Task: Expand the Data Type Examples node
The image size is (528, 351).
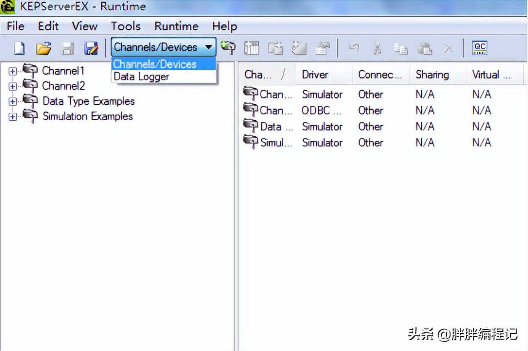Action: point(13,102)
